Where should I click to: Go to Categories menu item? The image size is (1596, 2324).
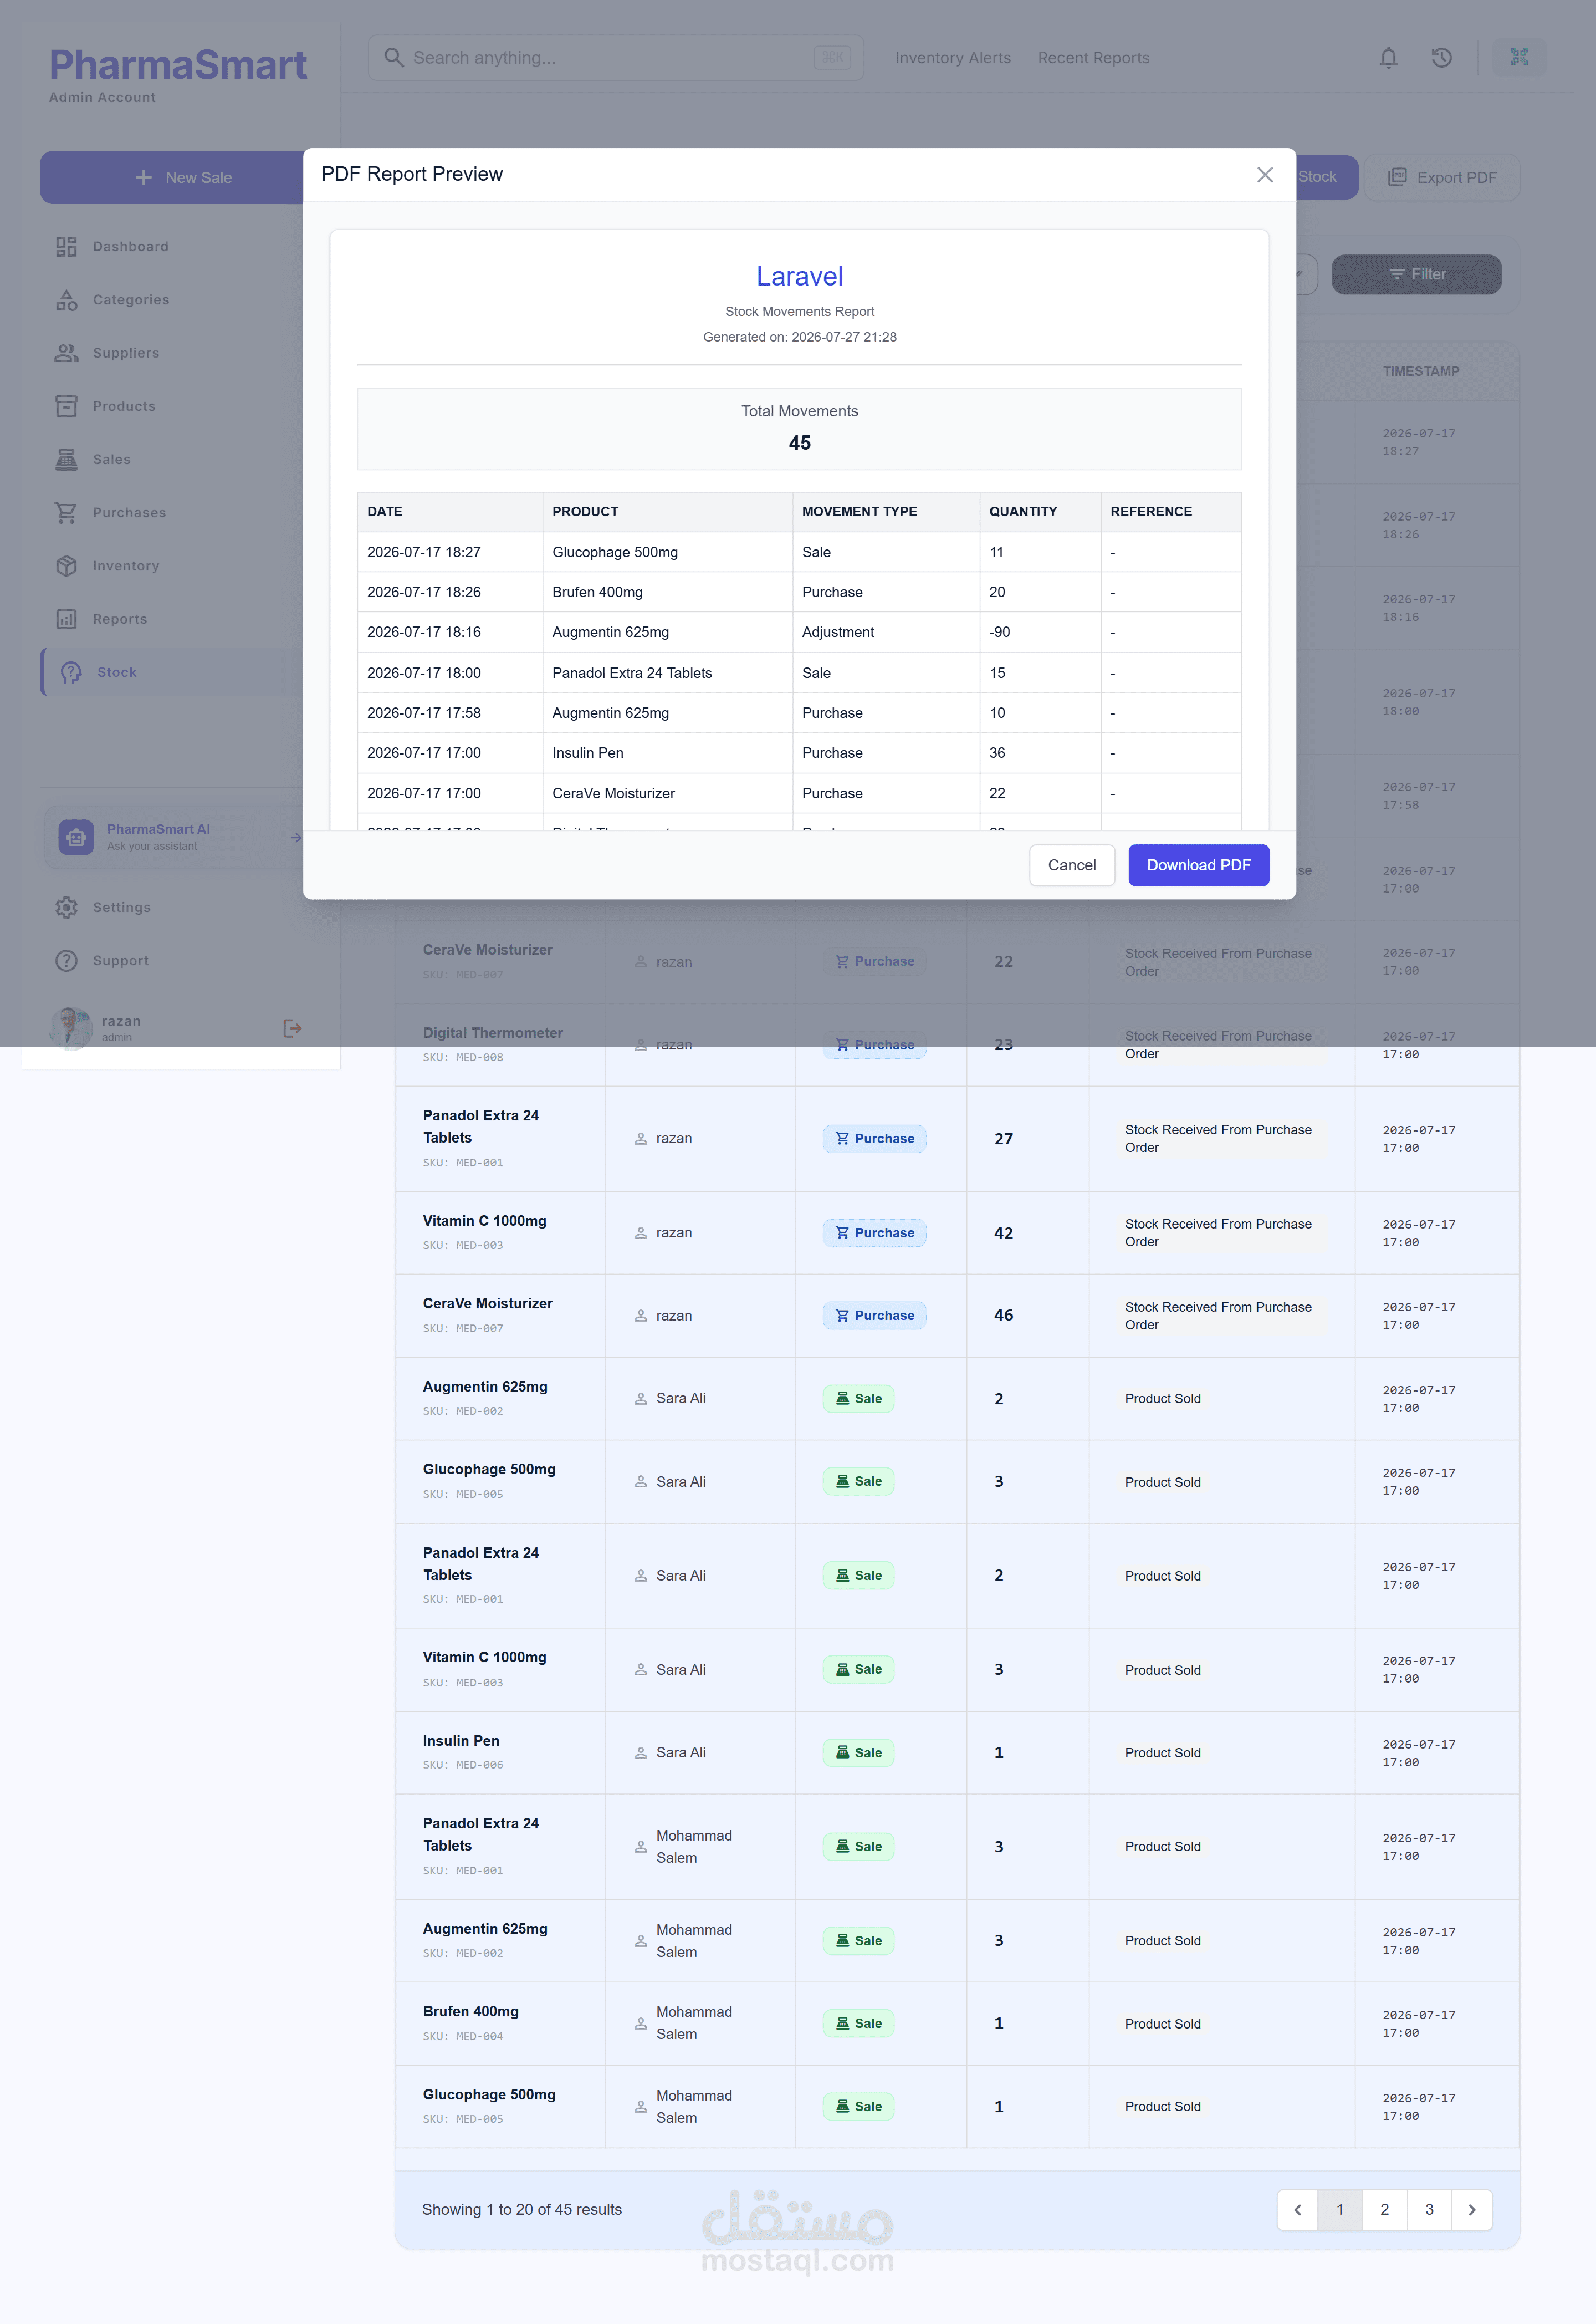[x=131, y=300]
